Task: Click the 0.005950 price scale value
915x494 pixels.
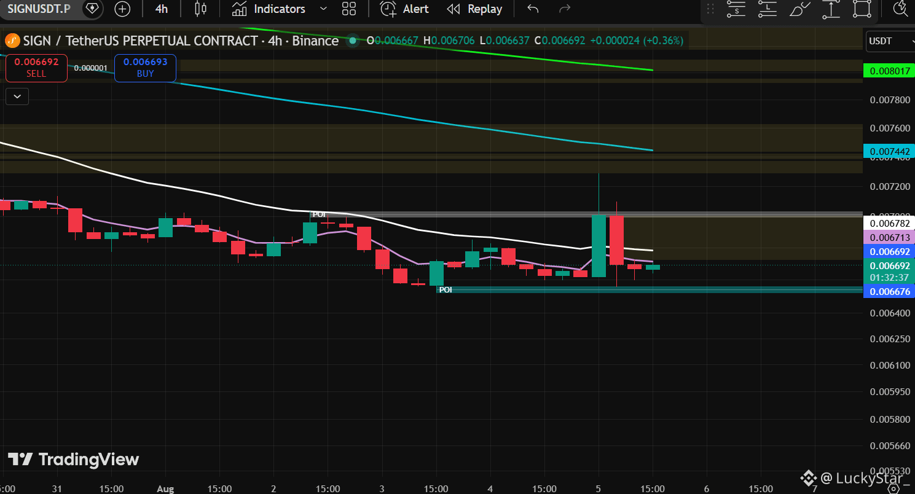Action: (x=890, y=391)
